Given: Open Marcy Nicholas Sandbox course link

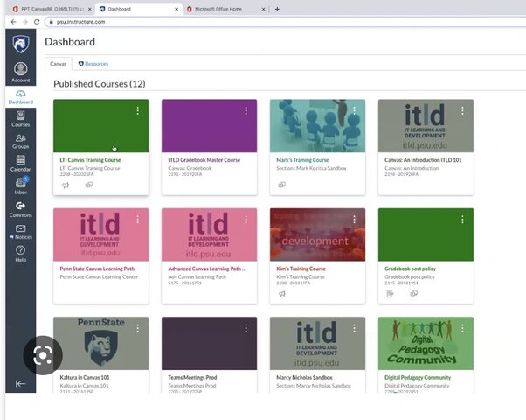Looking at the screenshot, I should pyautogui.click(x=304, y=378).
